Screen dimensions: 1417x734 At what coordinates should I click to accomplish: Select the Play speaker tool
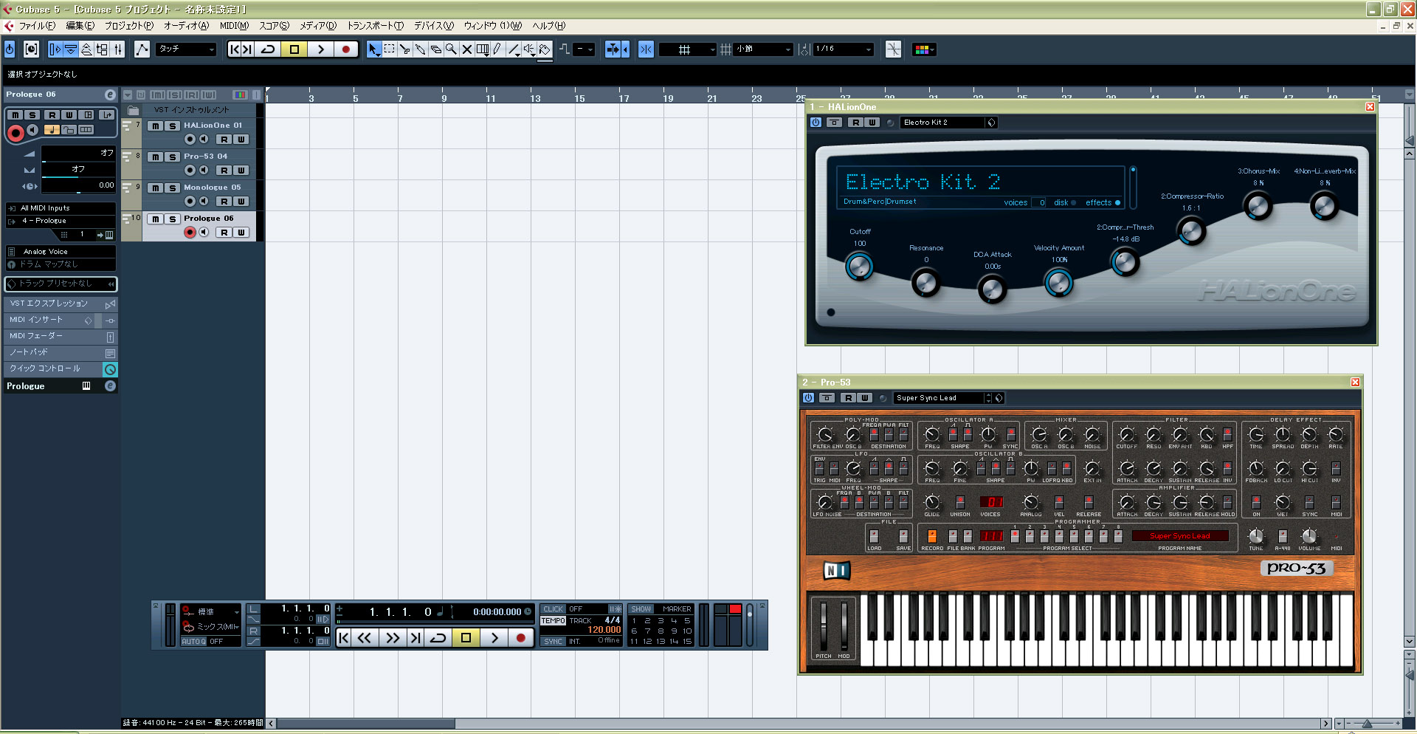click(529, 49)
